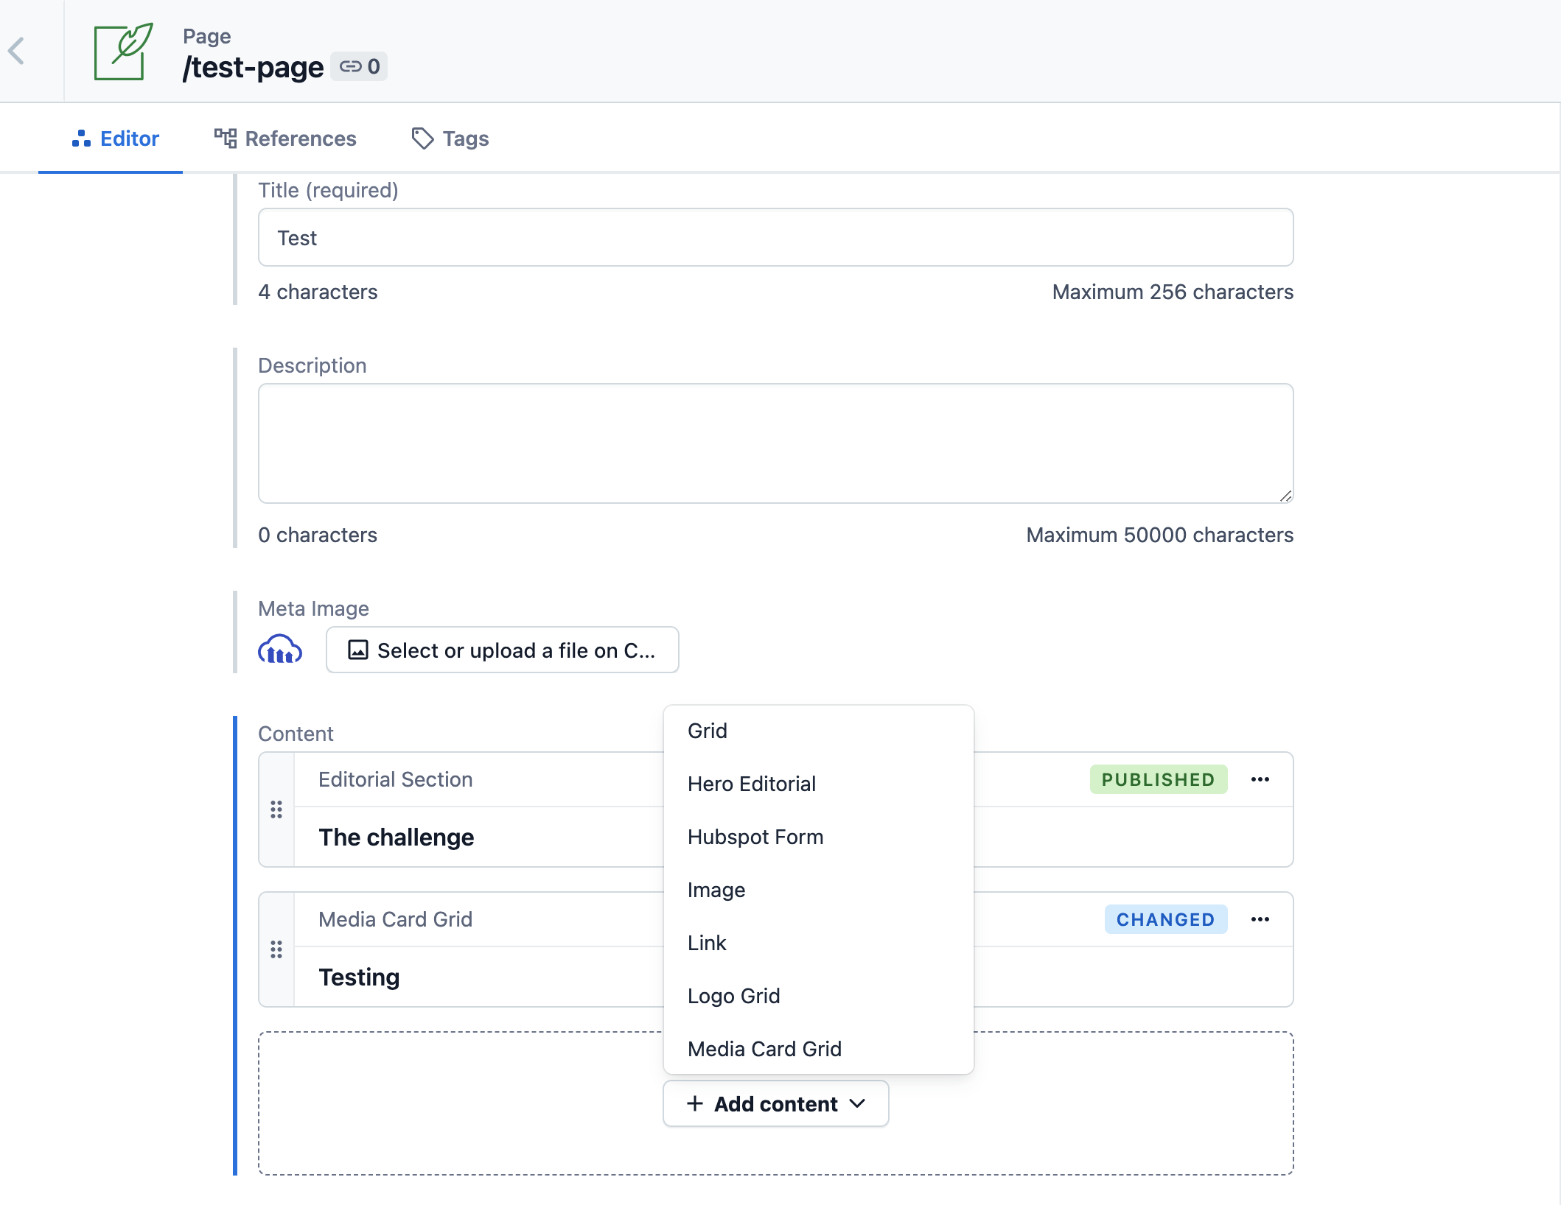Select Grid option in content menu
This screenshot has width=1561, height=1205.
[x=707, y=731]
